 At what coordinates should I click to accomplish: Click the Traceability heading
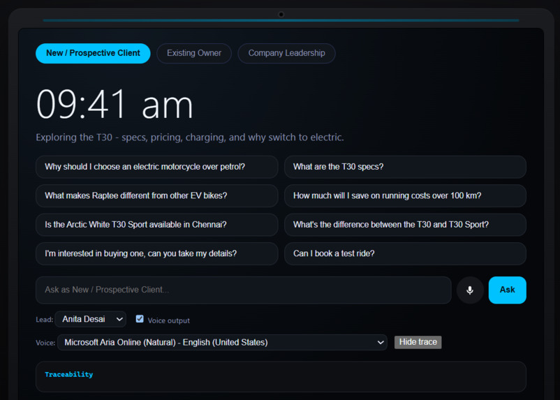[x=69, y=374]
